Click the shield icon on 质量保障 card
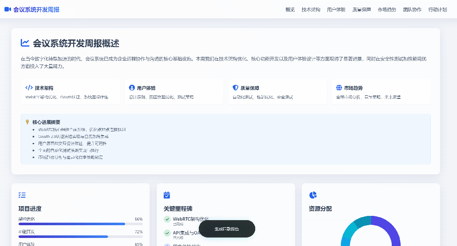The image size is (457, 246). click(x=235, y=87)
